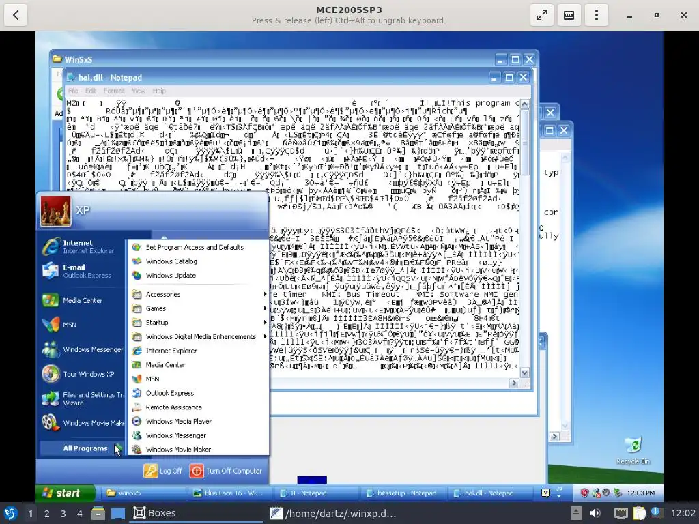Open Notepad File menu
This screenshot has height=524, width=699.
pos(73,91)
